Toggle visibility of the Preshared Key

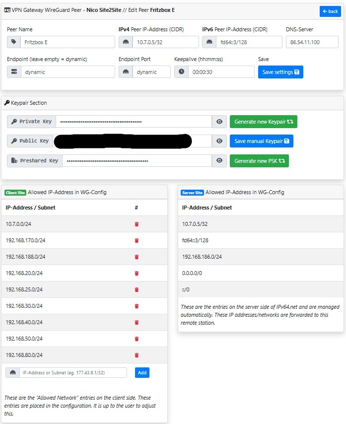pos(219,161)
